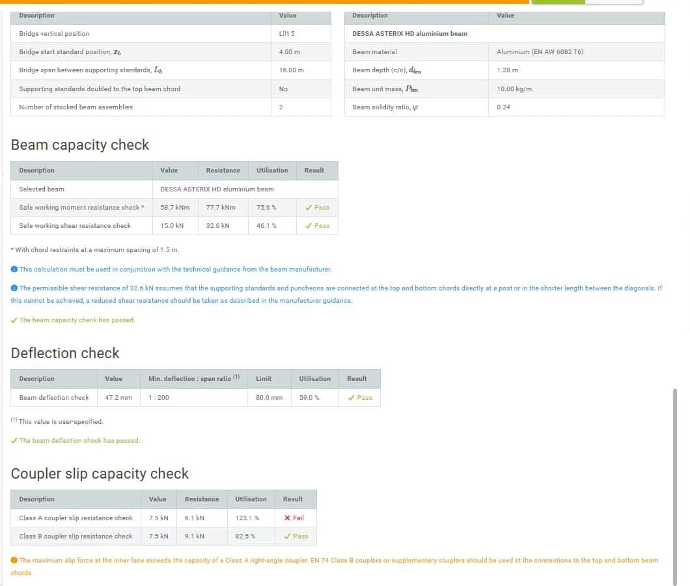Click the 'Lift 5' bridge vertical position value
Image resolution: width=690 pixels, height=586 pixels.
tap(286, 33)
